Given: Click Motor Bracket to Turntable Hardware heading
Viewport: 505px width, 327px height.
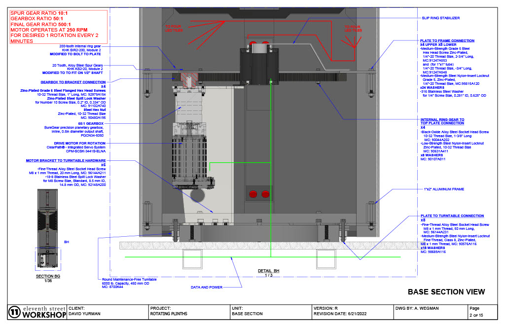Looking at the screenshot, I should click(x=66, y=161).
